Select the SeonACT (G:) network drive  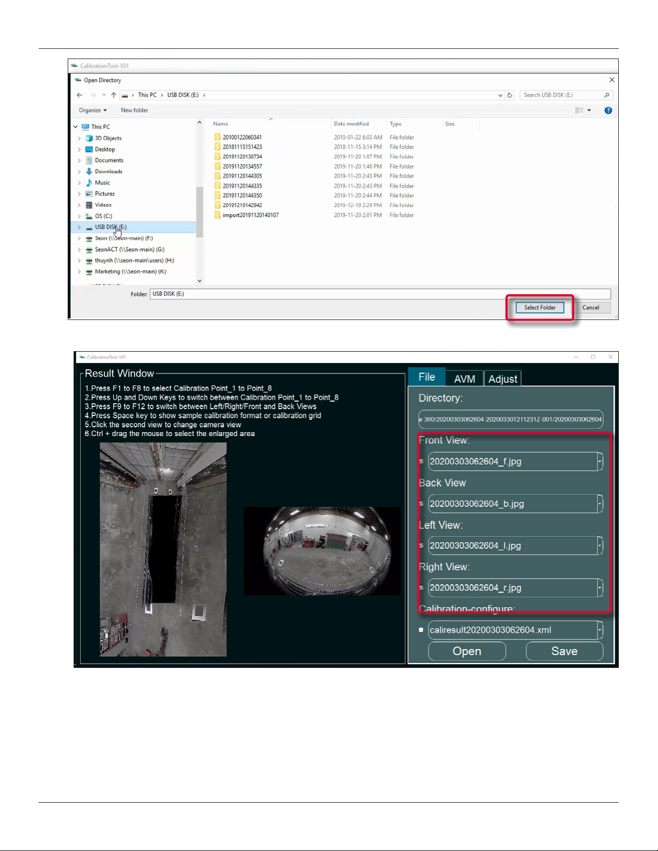pyautogui.click(x=129, y=250)
